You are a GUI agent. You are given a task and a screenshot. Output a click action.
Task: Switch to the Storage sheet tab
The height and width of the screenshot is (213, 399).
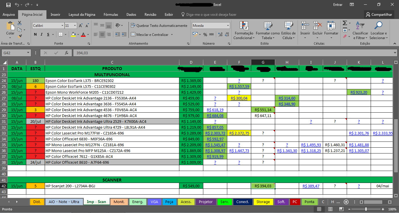[263, 202]
